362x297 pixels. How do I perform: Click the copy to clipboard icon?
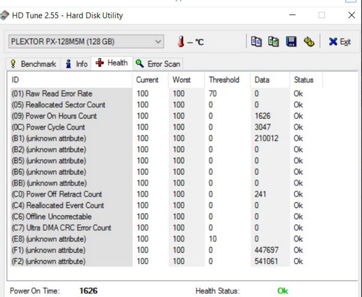point(256,42)
